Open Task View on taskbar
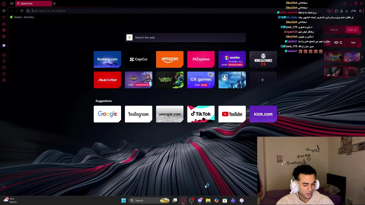Viewport: 365px width, 205px height. (175, 200)
